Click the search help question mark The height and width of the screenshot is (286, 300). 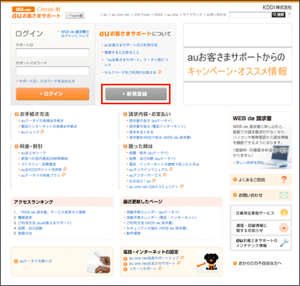point(290,15)
